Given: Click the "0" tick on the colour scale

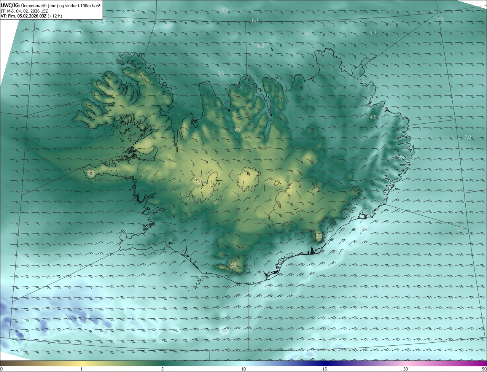Looking at the screenshot, I should 2,369.
